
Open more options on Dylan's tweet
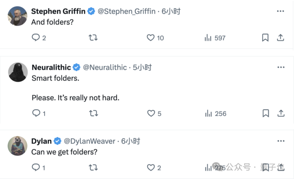point(281,141)
